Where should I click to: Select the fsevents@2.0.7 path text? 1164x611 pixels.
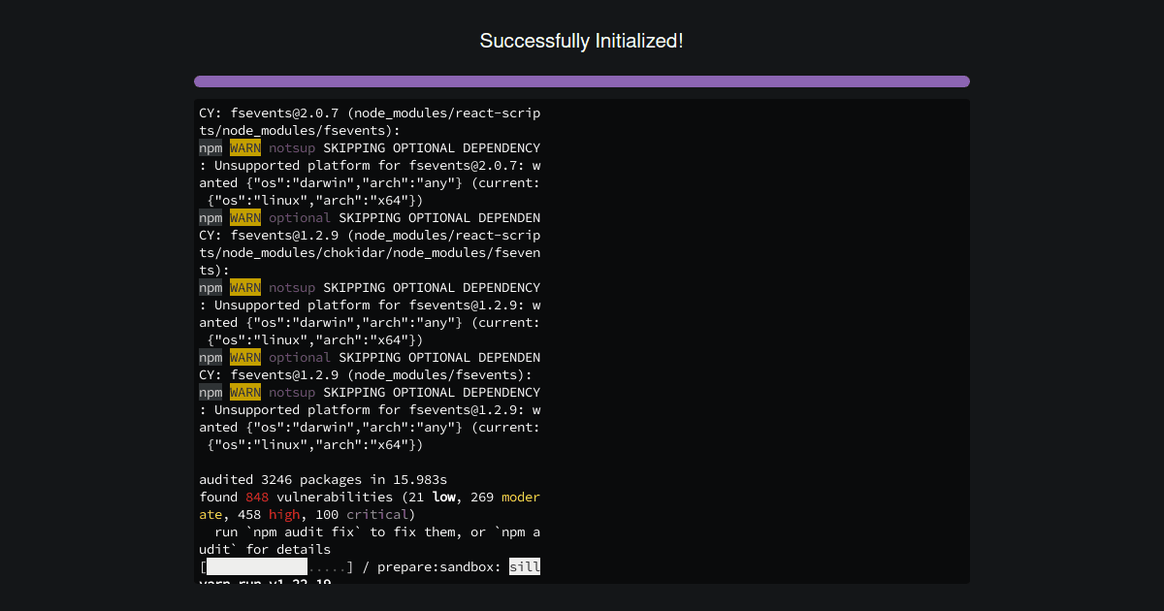pyautogui.click(x=369, y=113)
